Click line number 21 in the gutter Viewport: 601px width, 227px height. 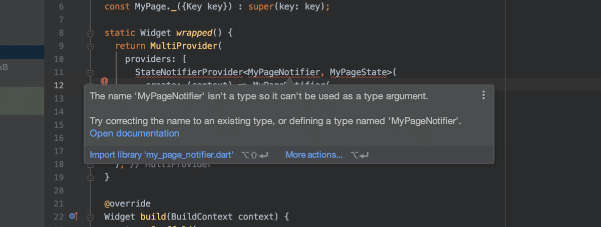coord(59,204)
